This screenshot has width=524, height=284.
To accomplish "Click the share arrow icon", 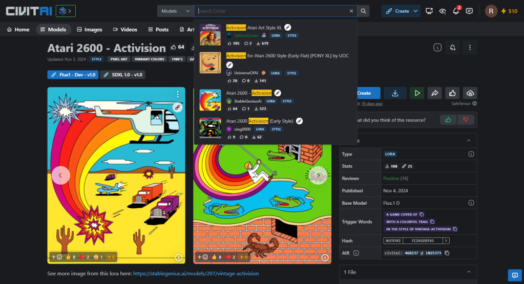I will tap(434, 93).
